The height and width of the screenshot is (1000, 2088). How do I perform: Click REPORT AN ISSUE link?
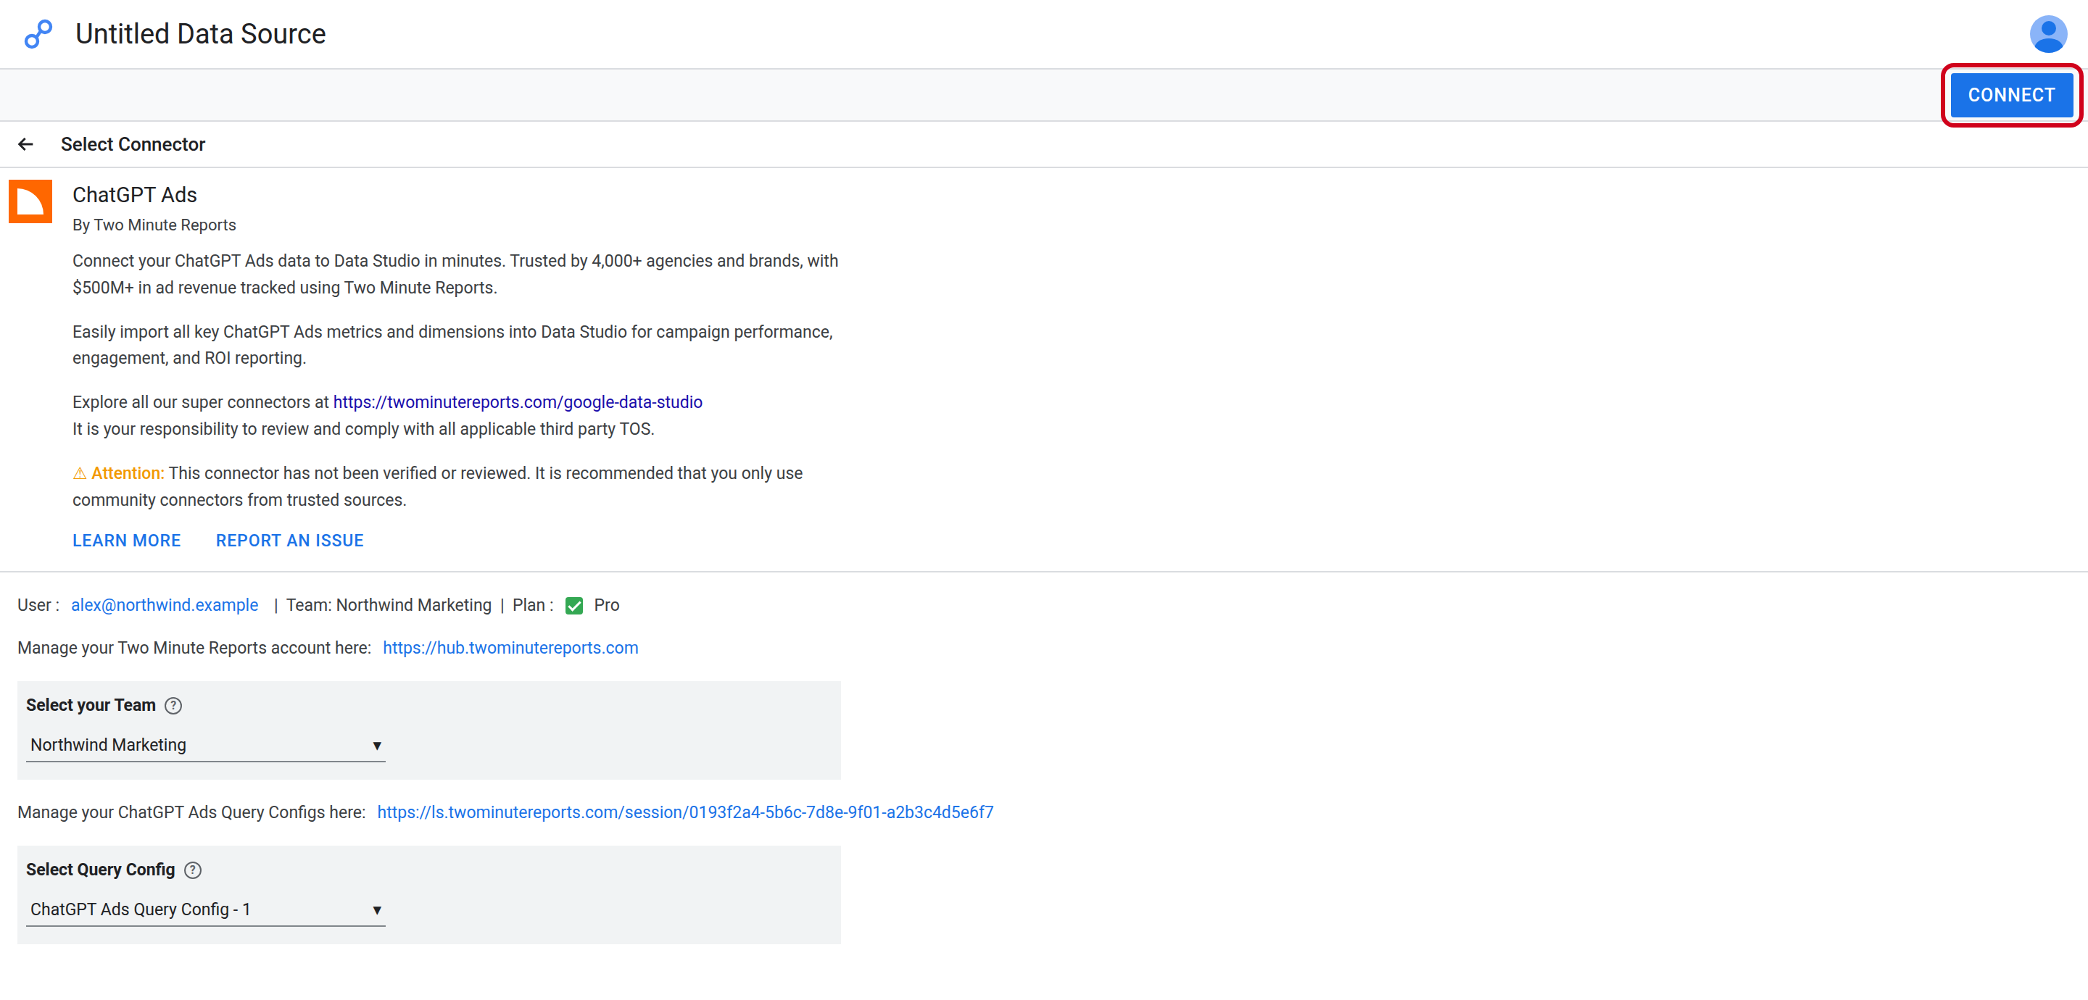coord(289,541)
